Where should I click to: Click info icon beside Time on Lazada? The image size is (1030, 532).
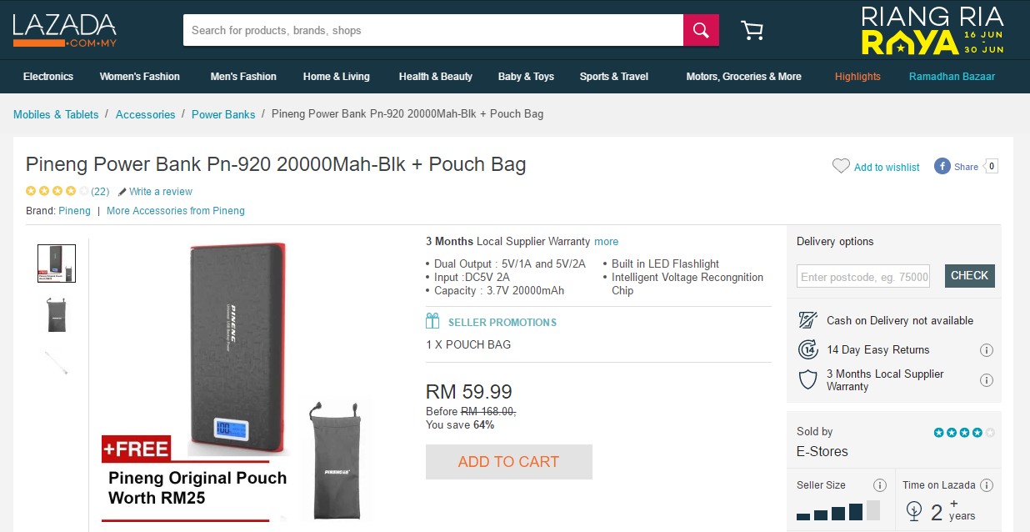(x=987, y=485)
